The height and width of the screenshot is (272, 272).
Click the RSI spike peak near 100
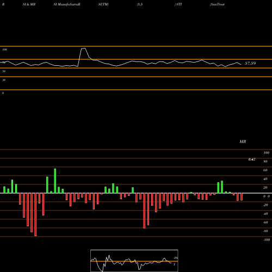(x=83, y=48)
